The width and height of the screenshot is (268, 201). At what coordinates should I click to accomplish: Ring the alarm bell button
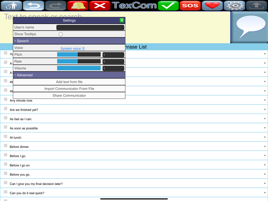click(78, 6)
